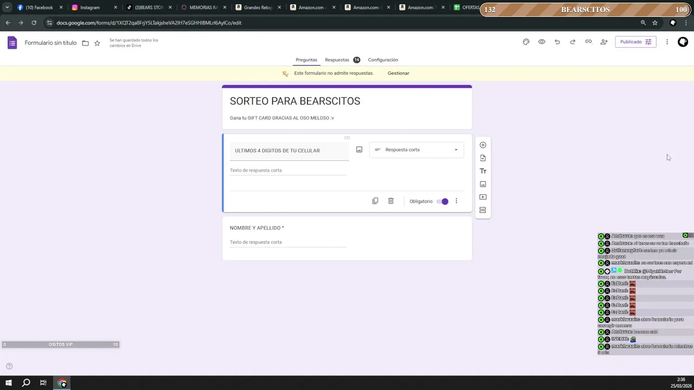
Task: Click drag handle atop selected question
Action: [347, 138]
